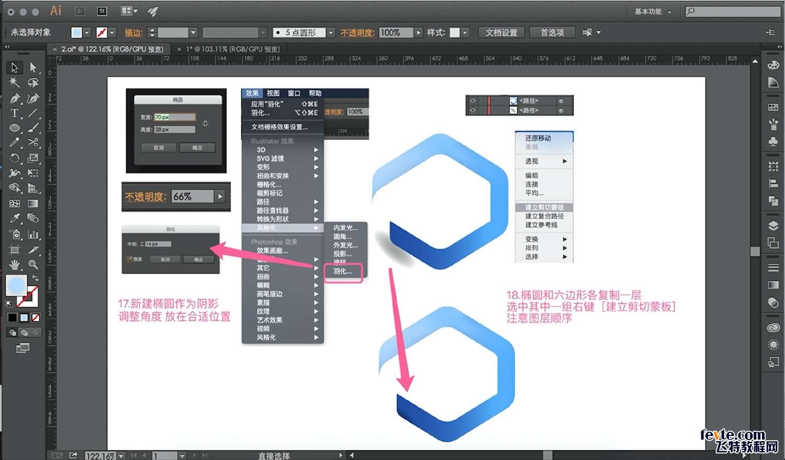This screenshot has height=460, width=785.
Task: Open the stroke weight dropdown
Action: [193, 32]
